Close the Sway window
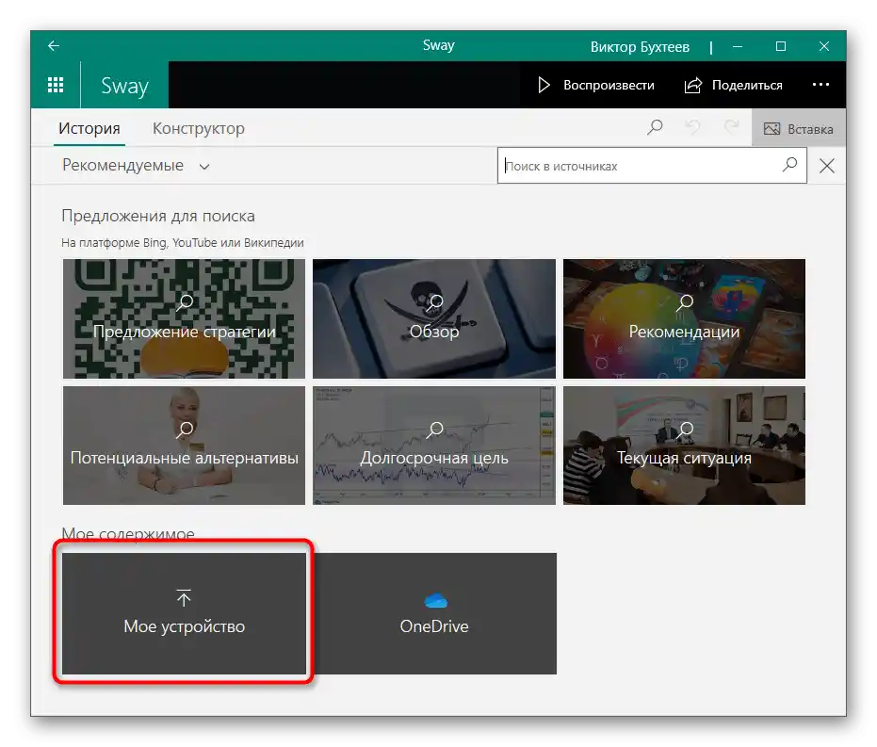The image size is (877, 747). [824, 46]
